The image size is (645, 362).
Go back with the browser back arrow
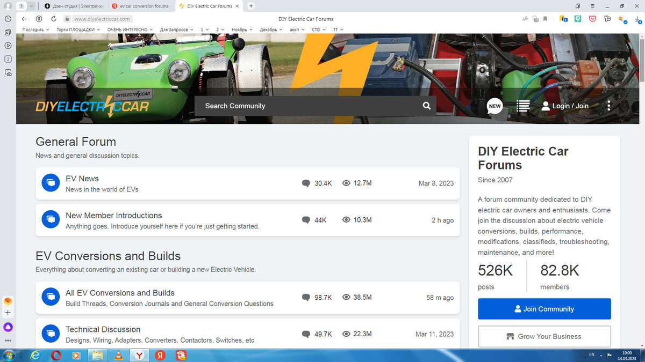tap(24, 19)
